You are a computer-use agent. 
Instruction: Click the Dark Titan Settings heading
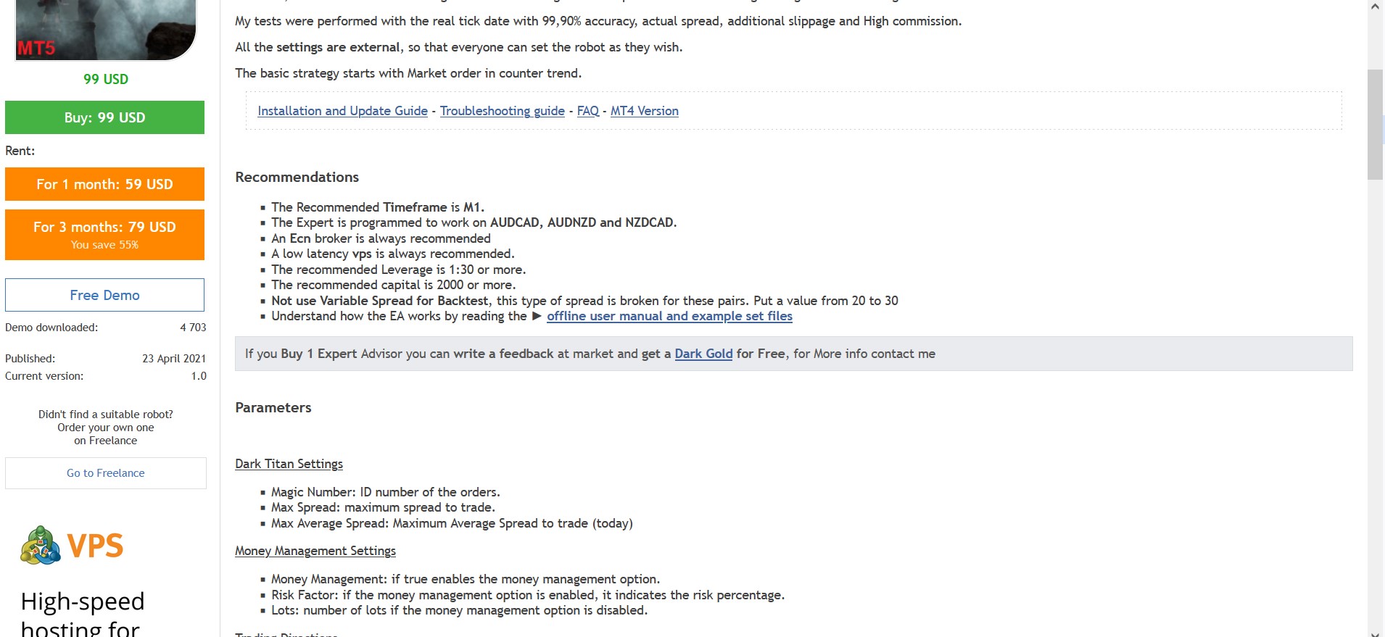click(x=289, y=464)
